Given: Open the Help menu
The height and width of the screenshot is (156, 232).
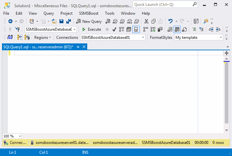Looking at the screenshot, I should 146,13.
